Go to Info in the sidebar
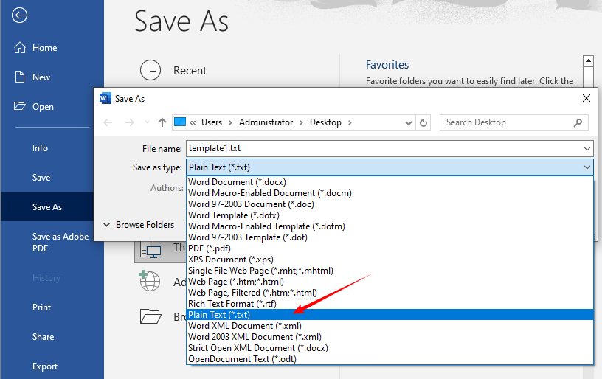The image size is (602, 379). click(x=40, y=148)
